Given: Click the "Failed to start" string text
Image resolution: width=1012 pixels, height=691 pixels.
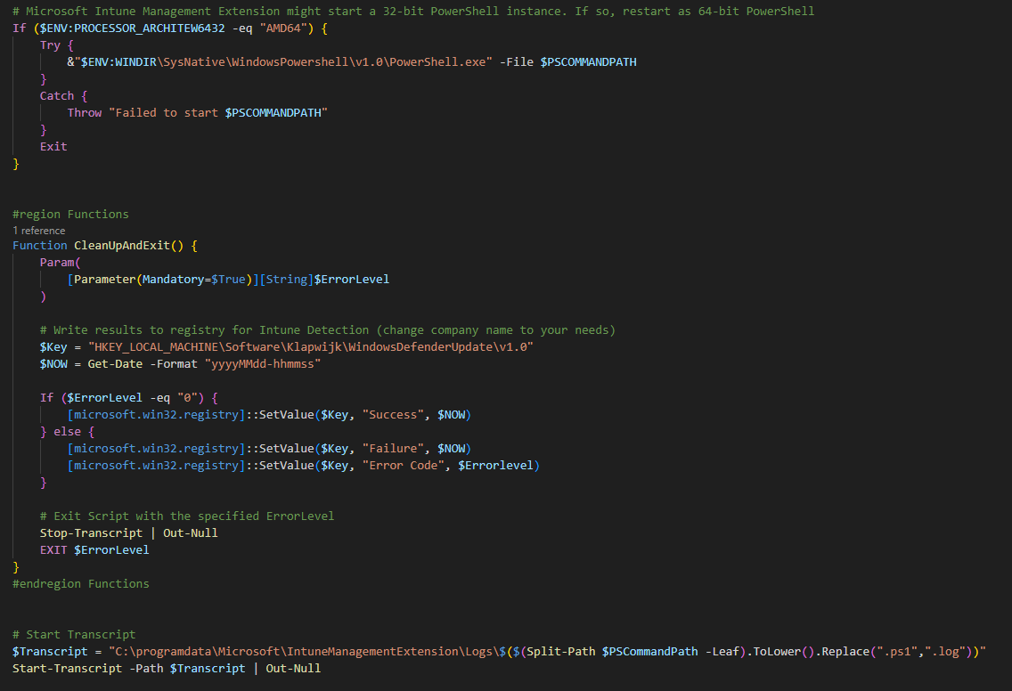Looking at the screenshot, I should (163, 112).
